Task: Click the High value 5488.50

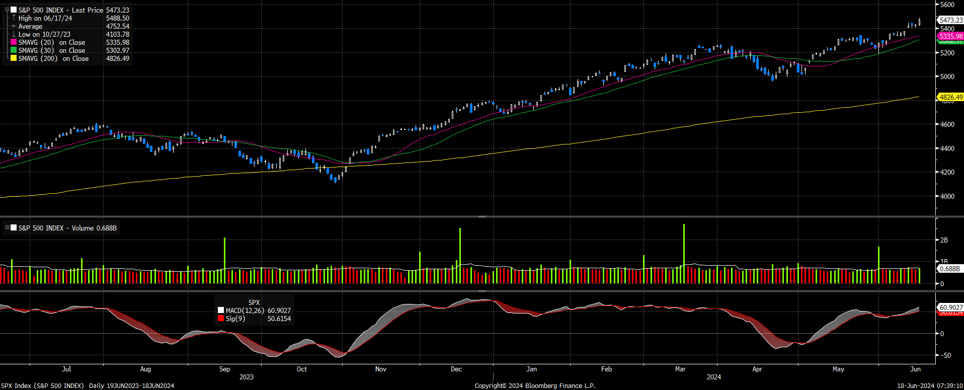Action: pyautogui.click(x=118, y=18)
